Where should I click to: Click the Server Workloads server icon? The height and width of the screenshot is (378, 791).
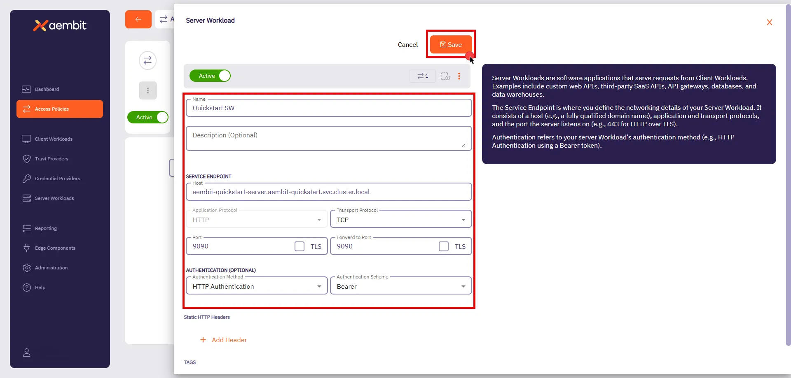click(27, 198)
